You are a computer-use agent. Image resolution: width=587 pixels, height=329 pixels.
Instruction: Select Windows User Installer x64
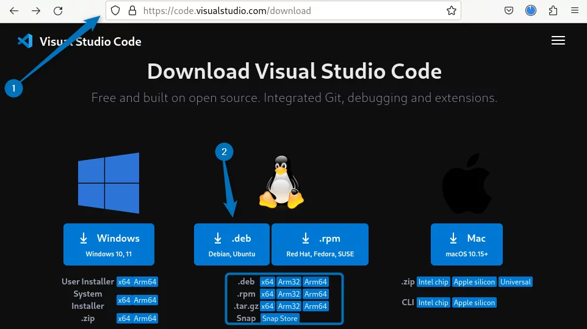(x=124, y=282)
